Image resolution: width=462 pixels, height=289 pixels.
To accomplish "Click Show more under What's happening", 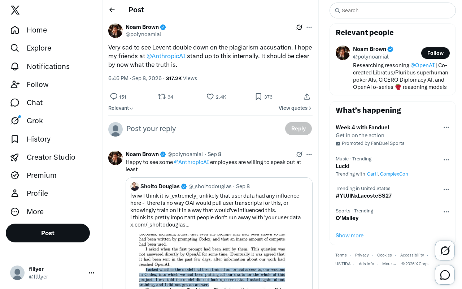I will click(349, 236).
